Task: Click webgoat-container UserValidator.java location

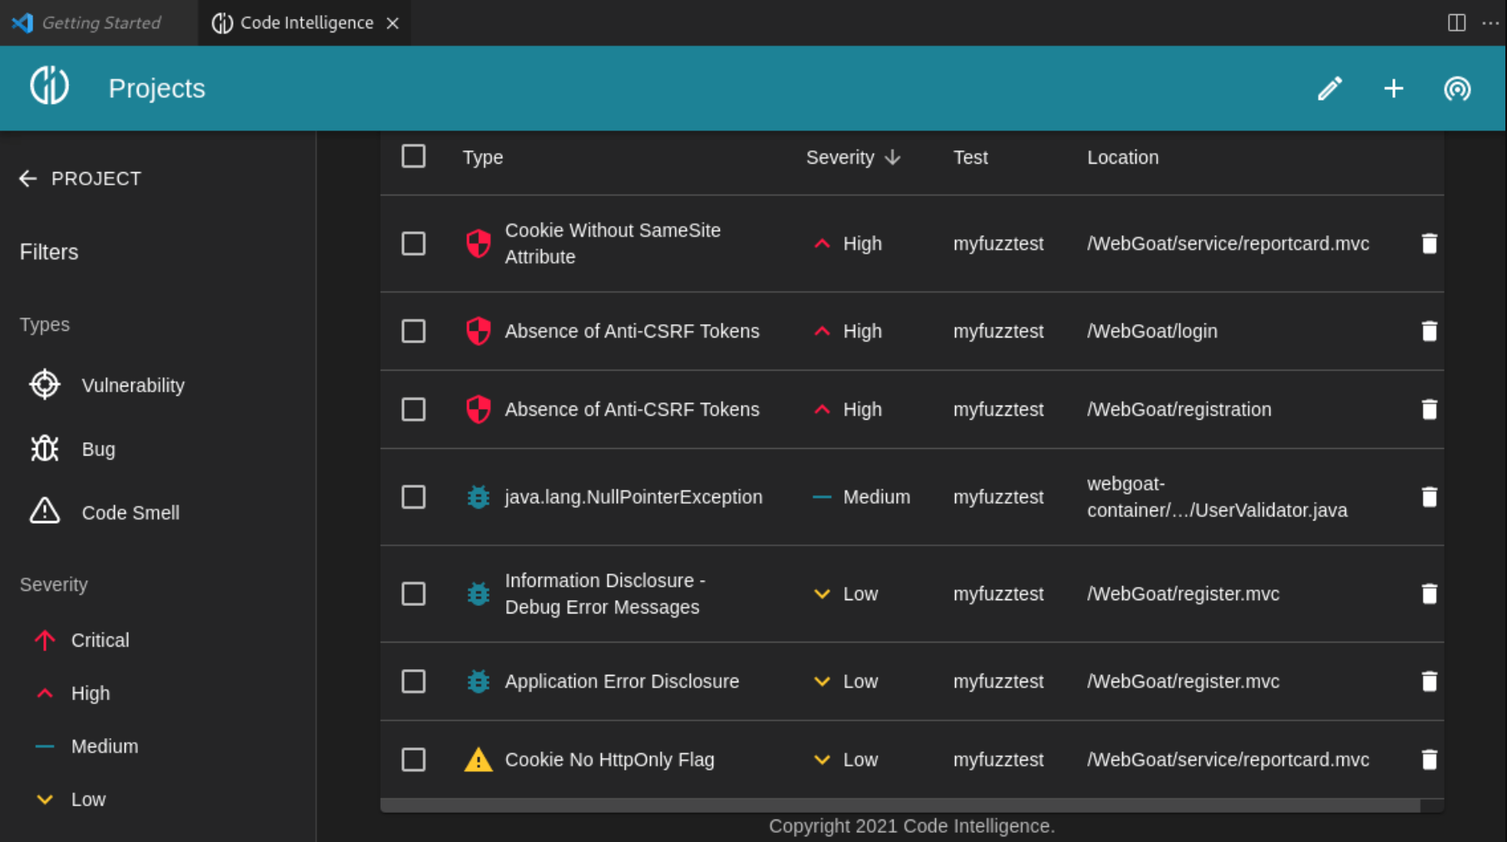Action: click(1217, 497)
